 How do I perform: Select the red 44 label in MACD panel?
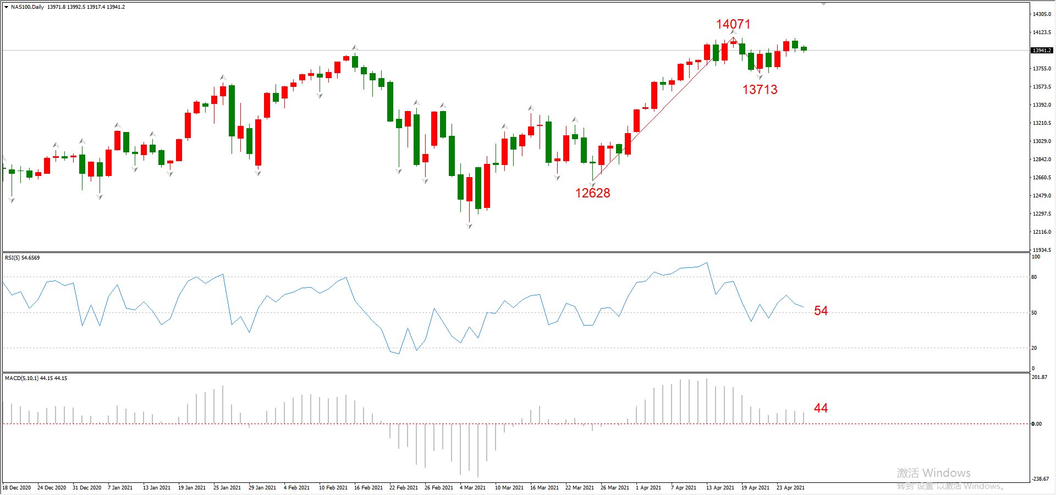821,408
